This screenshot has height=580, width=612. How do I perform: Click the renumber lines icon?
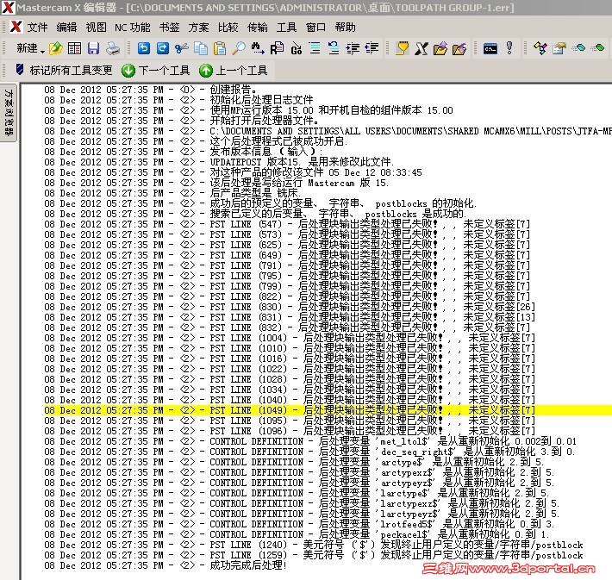pyautogui.click(x=334, y=48)
